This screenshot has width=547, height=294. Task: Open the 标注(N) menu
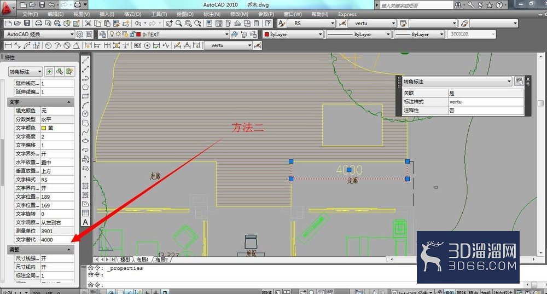tap(212, 14)
